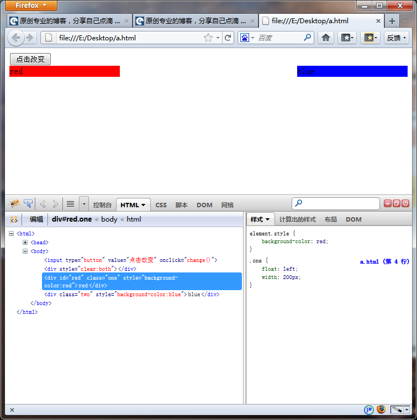Open the bookmarks menu button

(x=347, y=38)
